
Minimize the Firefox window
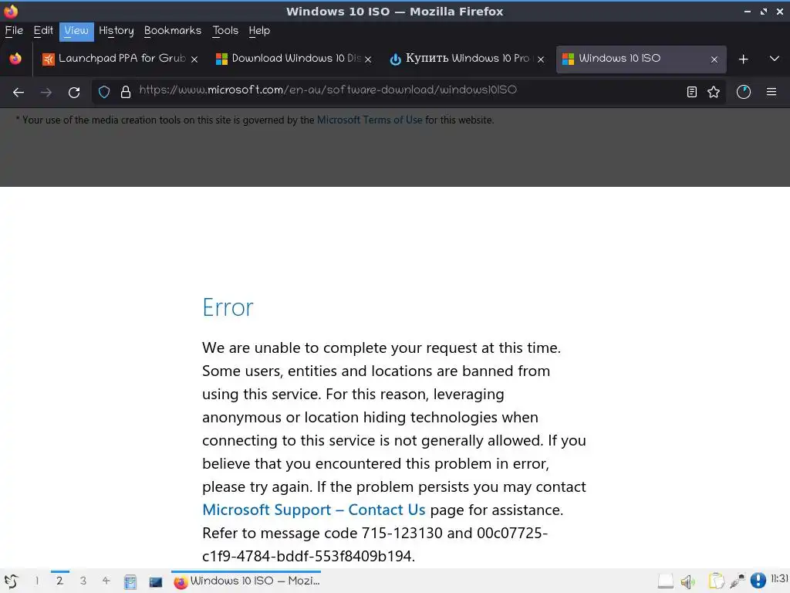(x=747, y=11)
